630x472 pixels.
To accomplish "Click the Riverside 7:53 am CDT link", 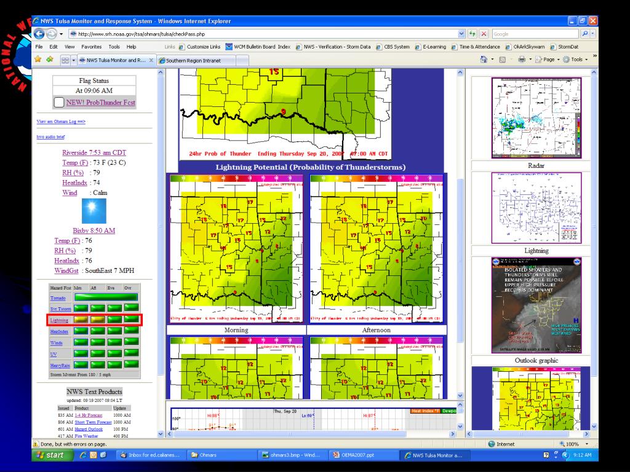I will point(94,152).
